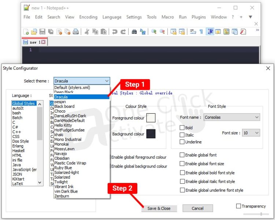275x220 pixels.
Task: Open the Macro menu
Action: 167,17
